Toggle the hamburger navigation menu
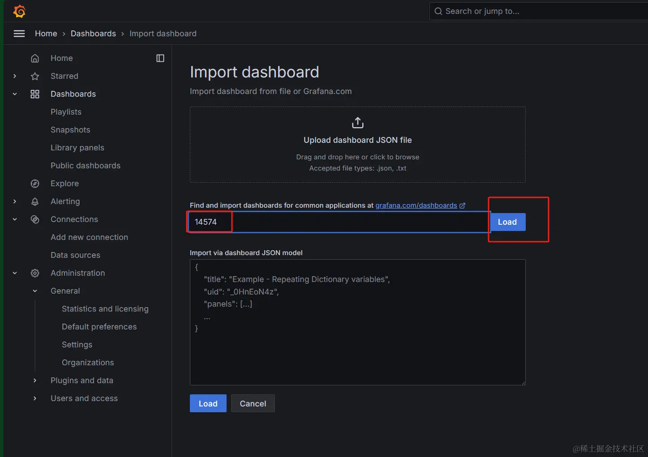 [x=19, y=34]
